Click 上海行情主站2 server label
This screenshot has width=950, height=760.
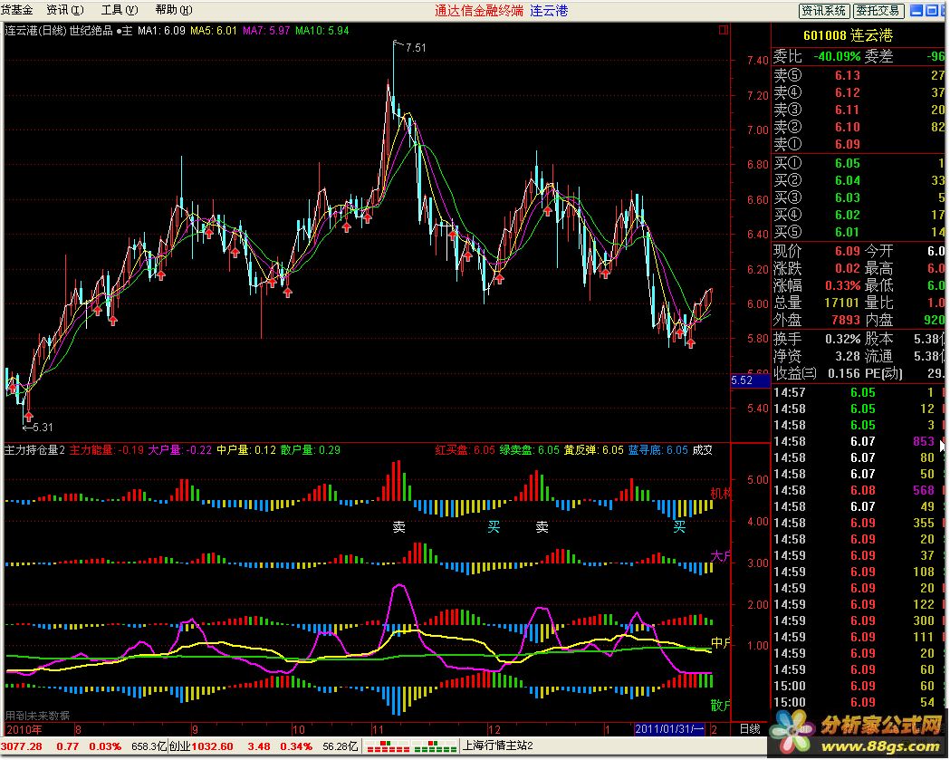click(x=497, y=746)
